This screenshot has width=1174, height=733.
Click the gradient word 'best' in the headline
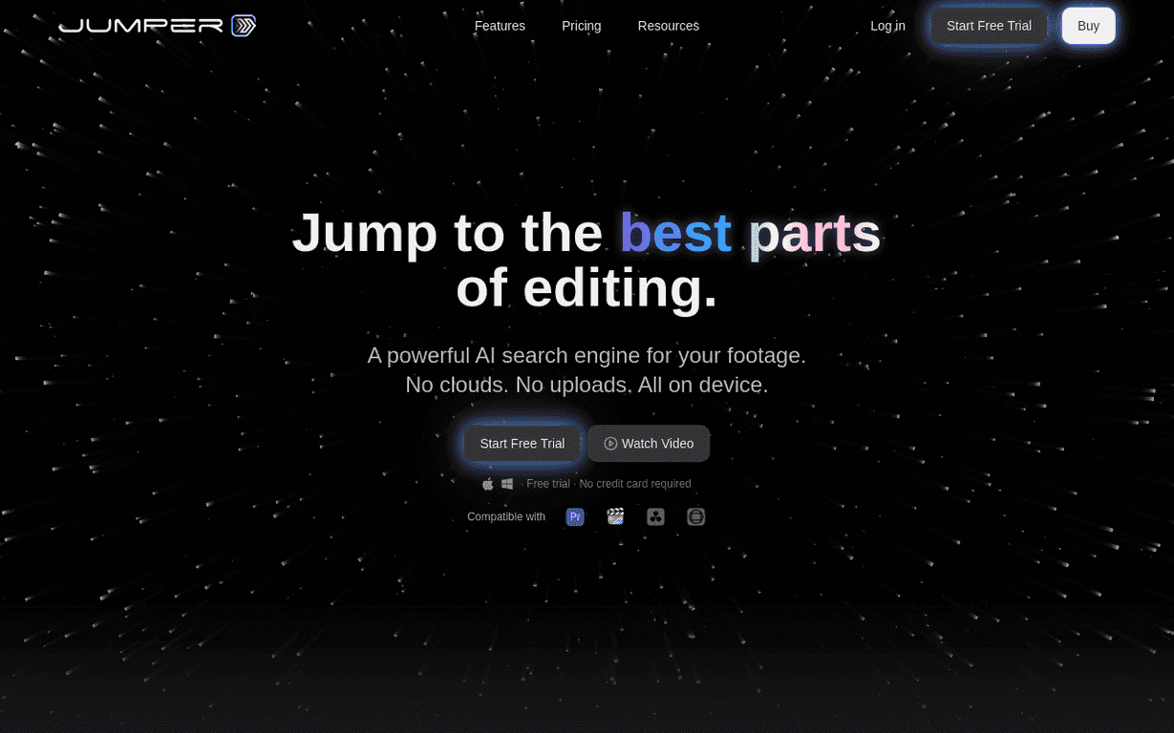(675, 233)
